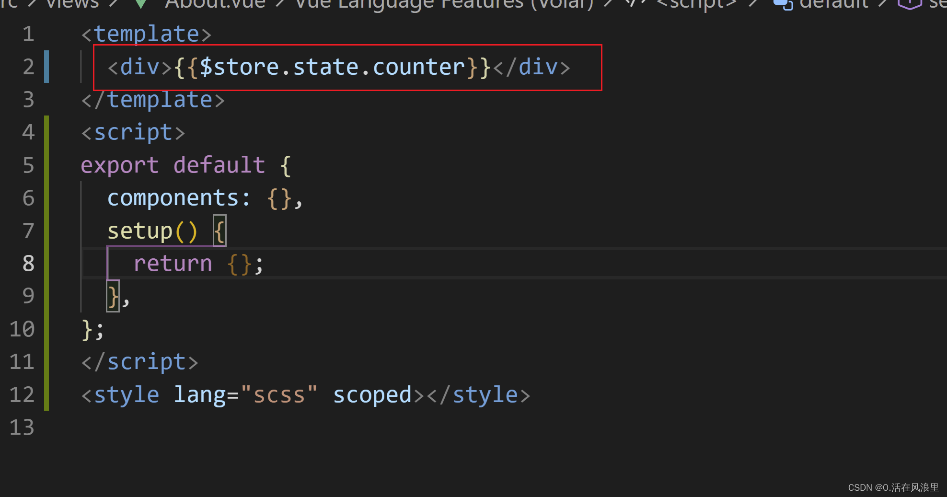Click the opening <script> tag
This screenshot has height=497, width=947.
[133, 132]
